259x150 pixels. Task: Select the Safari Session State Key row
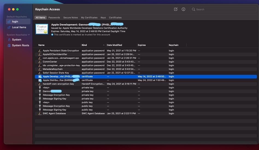(x=146, y=73)
